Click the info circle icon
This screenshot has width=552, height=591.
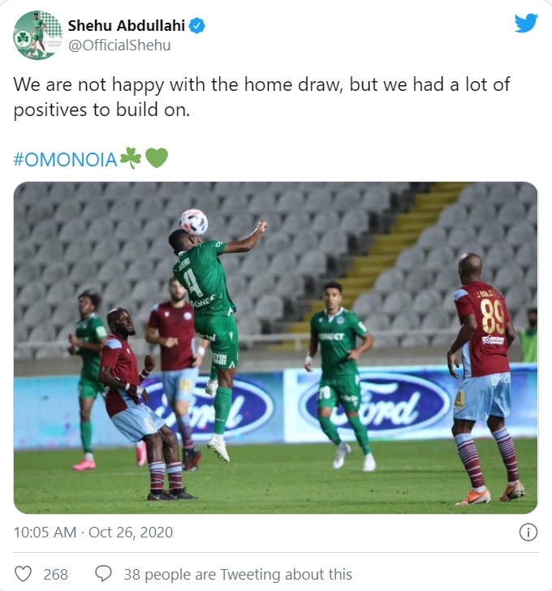tap(528, 533)
